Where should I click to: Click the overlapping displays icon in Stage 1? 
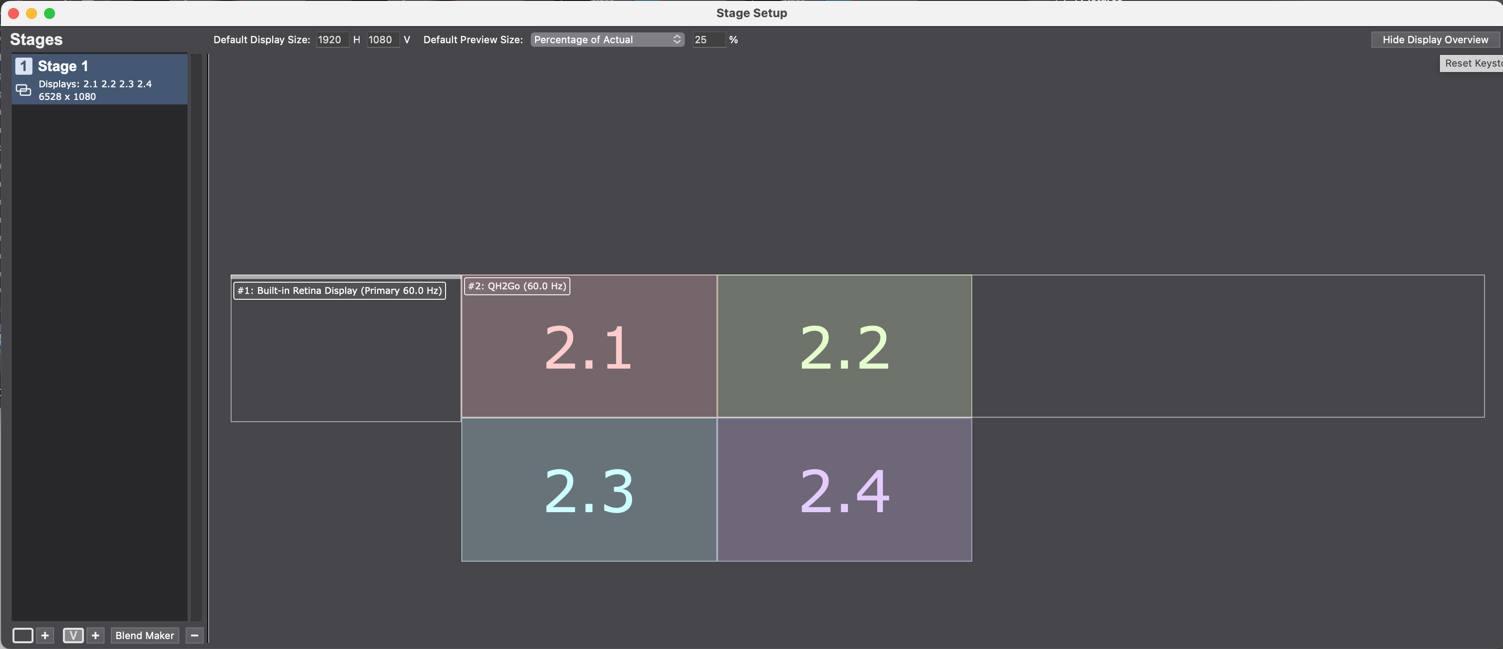[x=23, y=90]
